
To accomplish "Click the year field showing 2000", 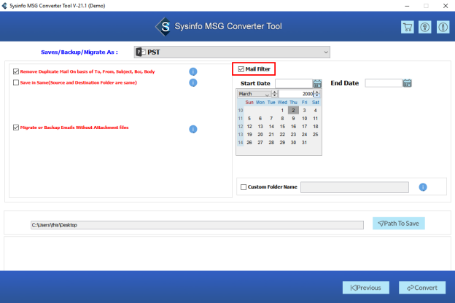I will (x=297, y=94).
